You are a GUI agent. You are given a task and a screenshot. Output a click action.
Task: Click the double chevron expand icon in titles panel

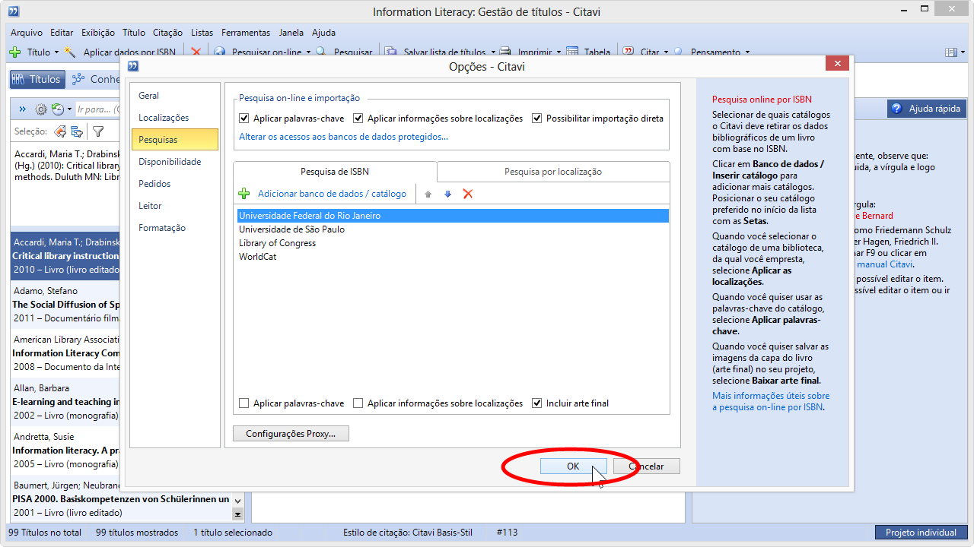(x=22, y=109)
